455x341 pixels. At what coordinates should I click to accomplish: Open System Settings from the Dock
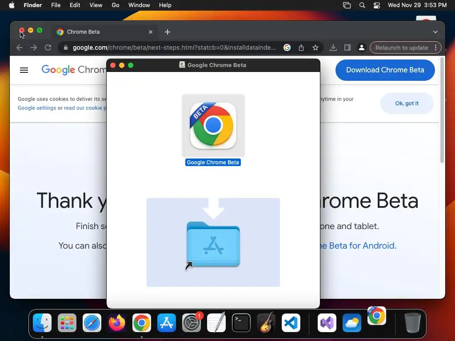click(192, 323)
